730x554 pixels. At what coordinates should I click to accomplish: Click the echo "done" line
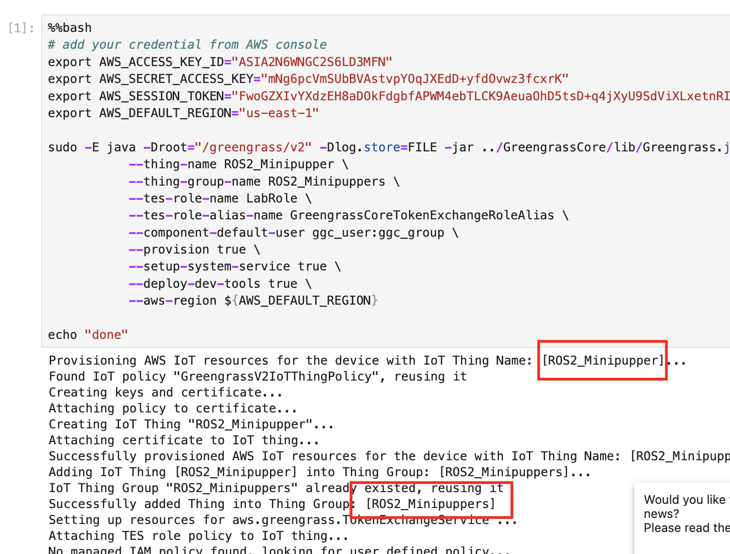(x=88, y=335)
